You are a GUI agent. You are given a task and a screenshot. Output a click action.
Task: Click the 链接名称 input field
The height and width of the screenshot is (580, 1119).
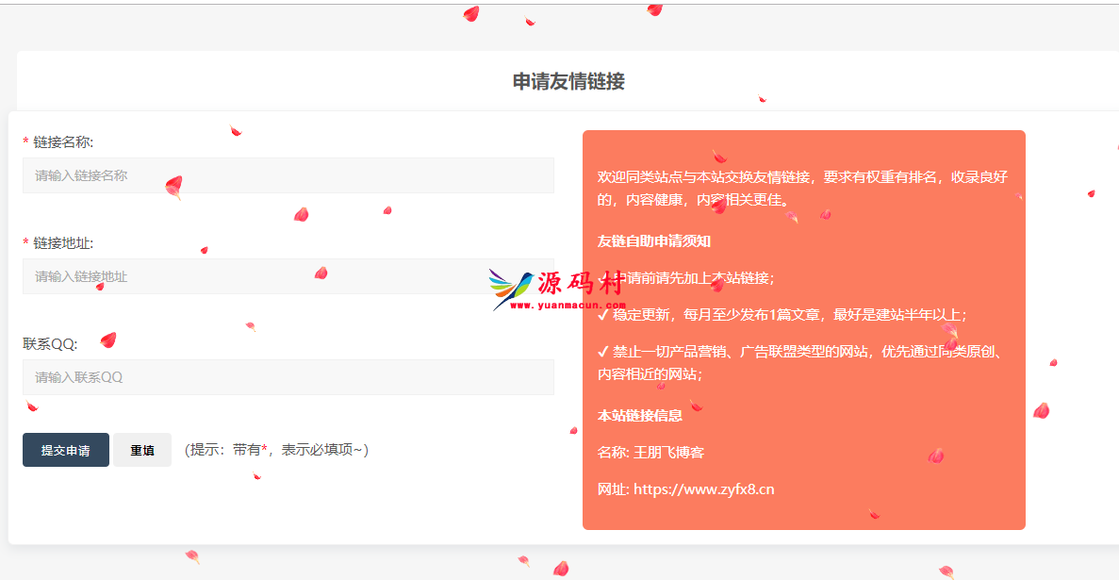tap(288, 175)
